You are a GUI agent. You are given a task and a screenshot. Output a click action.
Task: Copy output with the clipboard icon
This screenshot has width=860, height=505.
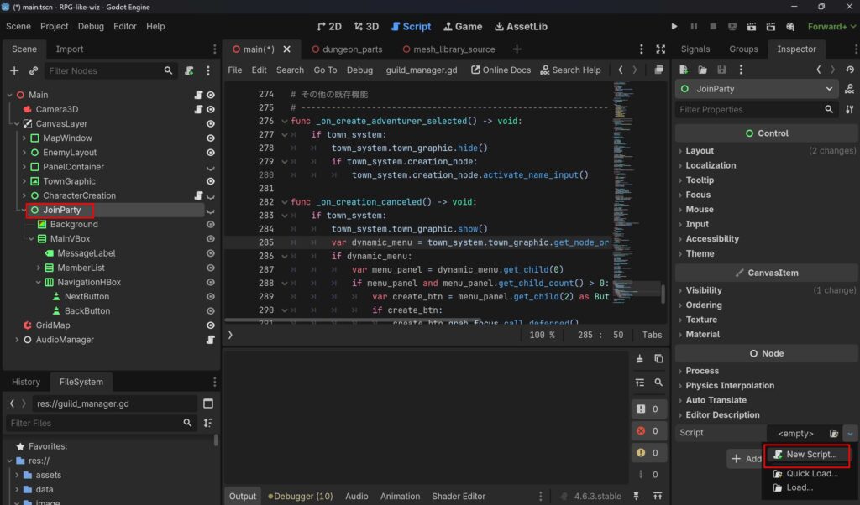pos(658,359)
